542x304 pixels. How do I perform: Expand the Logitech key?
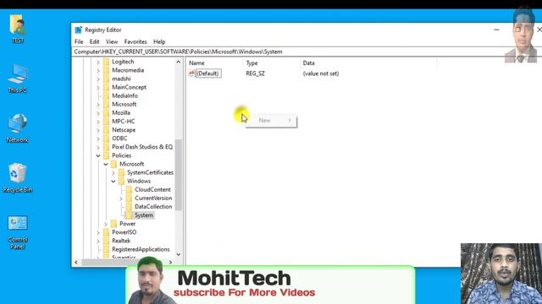(x=98, y=62)
